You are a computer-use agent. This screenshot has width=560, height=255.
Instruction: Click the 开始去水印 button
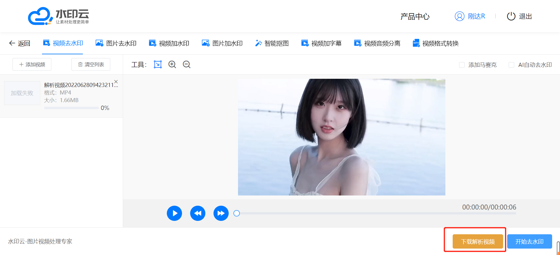pyautogui.click(x=529, y=242)
